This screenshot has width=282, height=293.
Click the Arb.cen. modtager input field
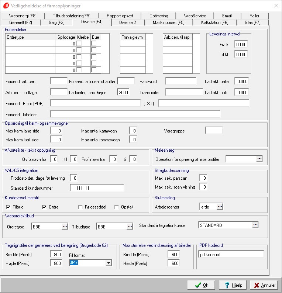pyautogui.click(x=59, y=92)
